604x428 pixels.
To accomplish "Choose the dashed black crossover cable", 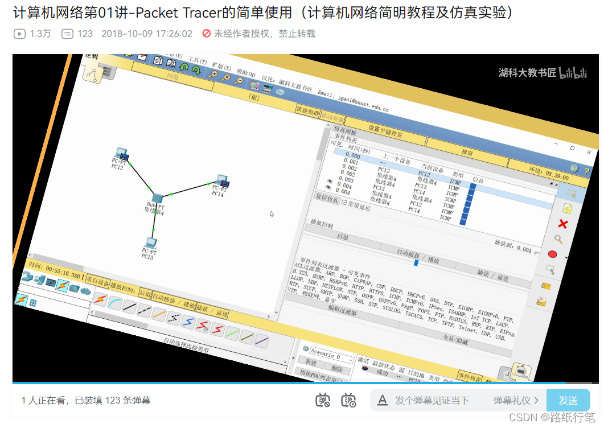I will [144, 311].
